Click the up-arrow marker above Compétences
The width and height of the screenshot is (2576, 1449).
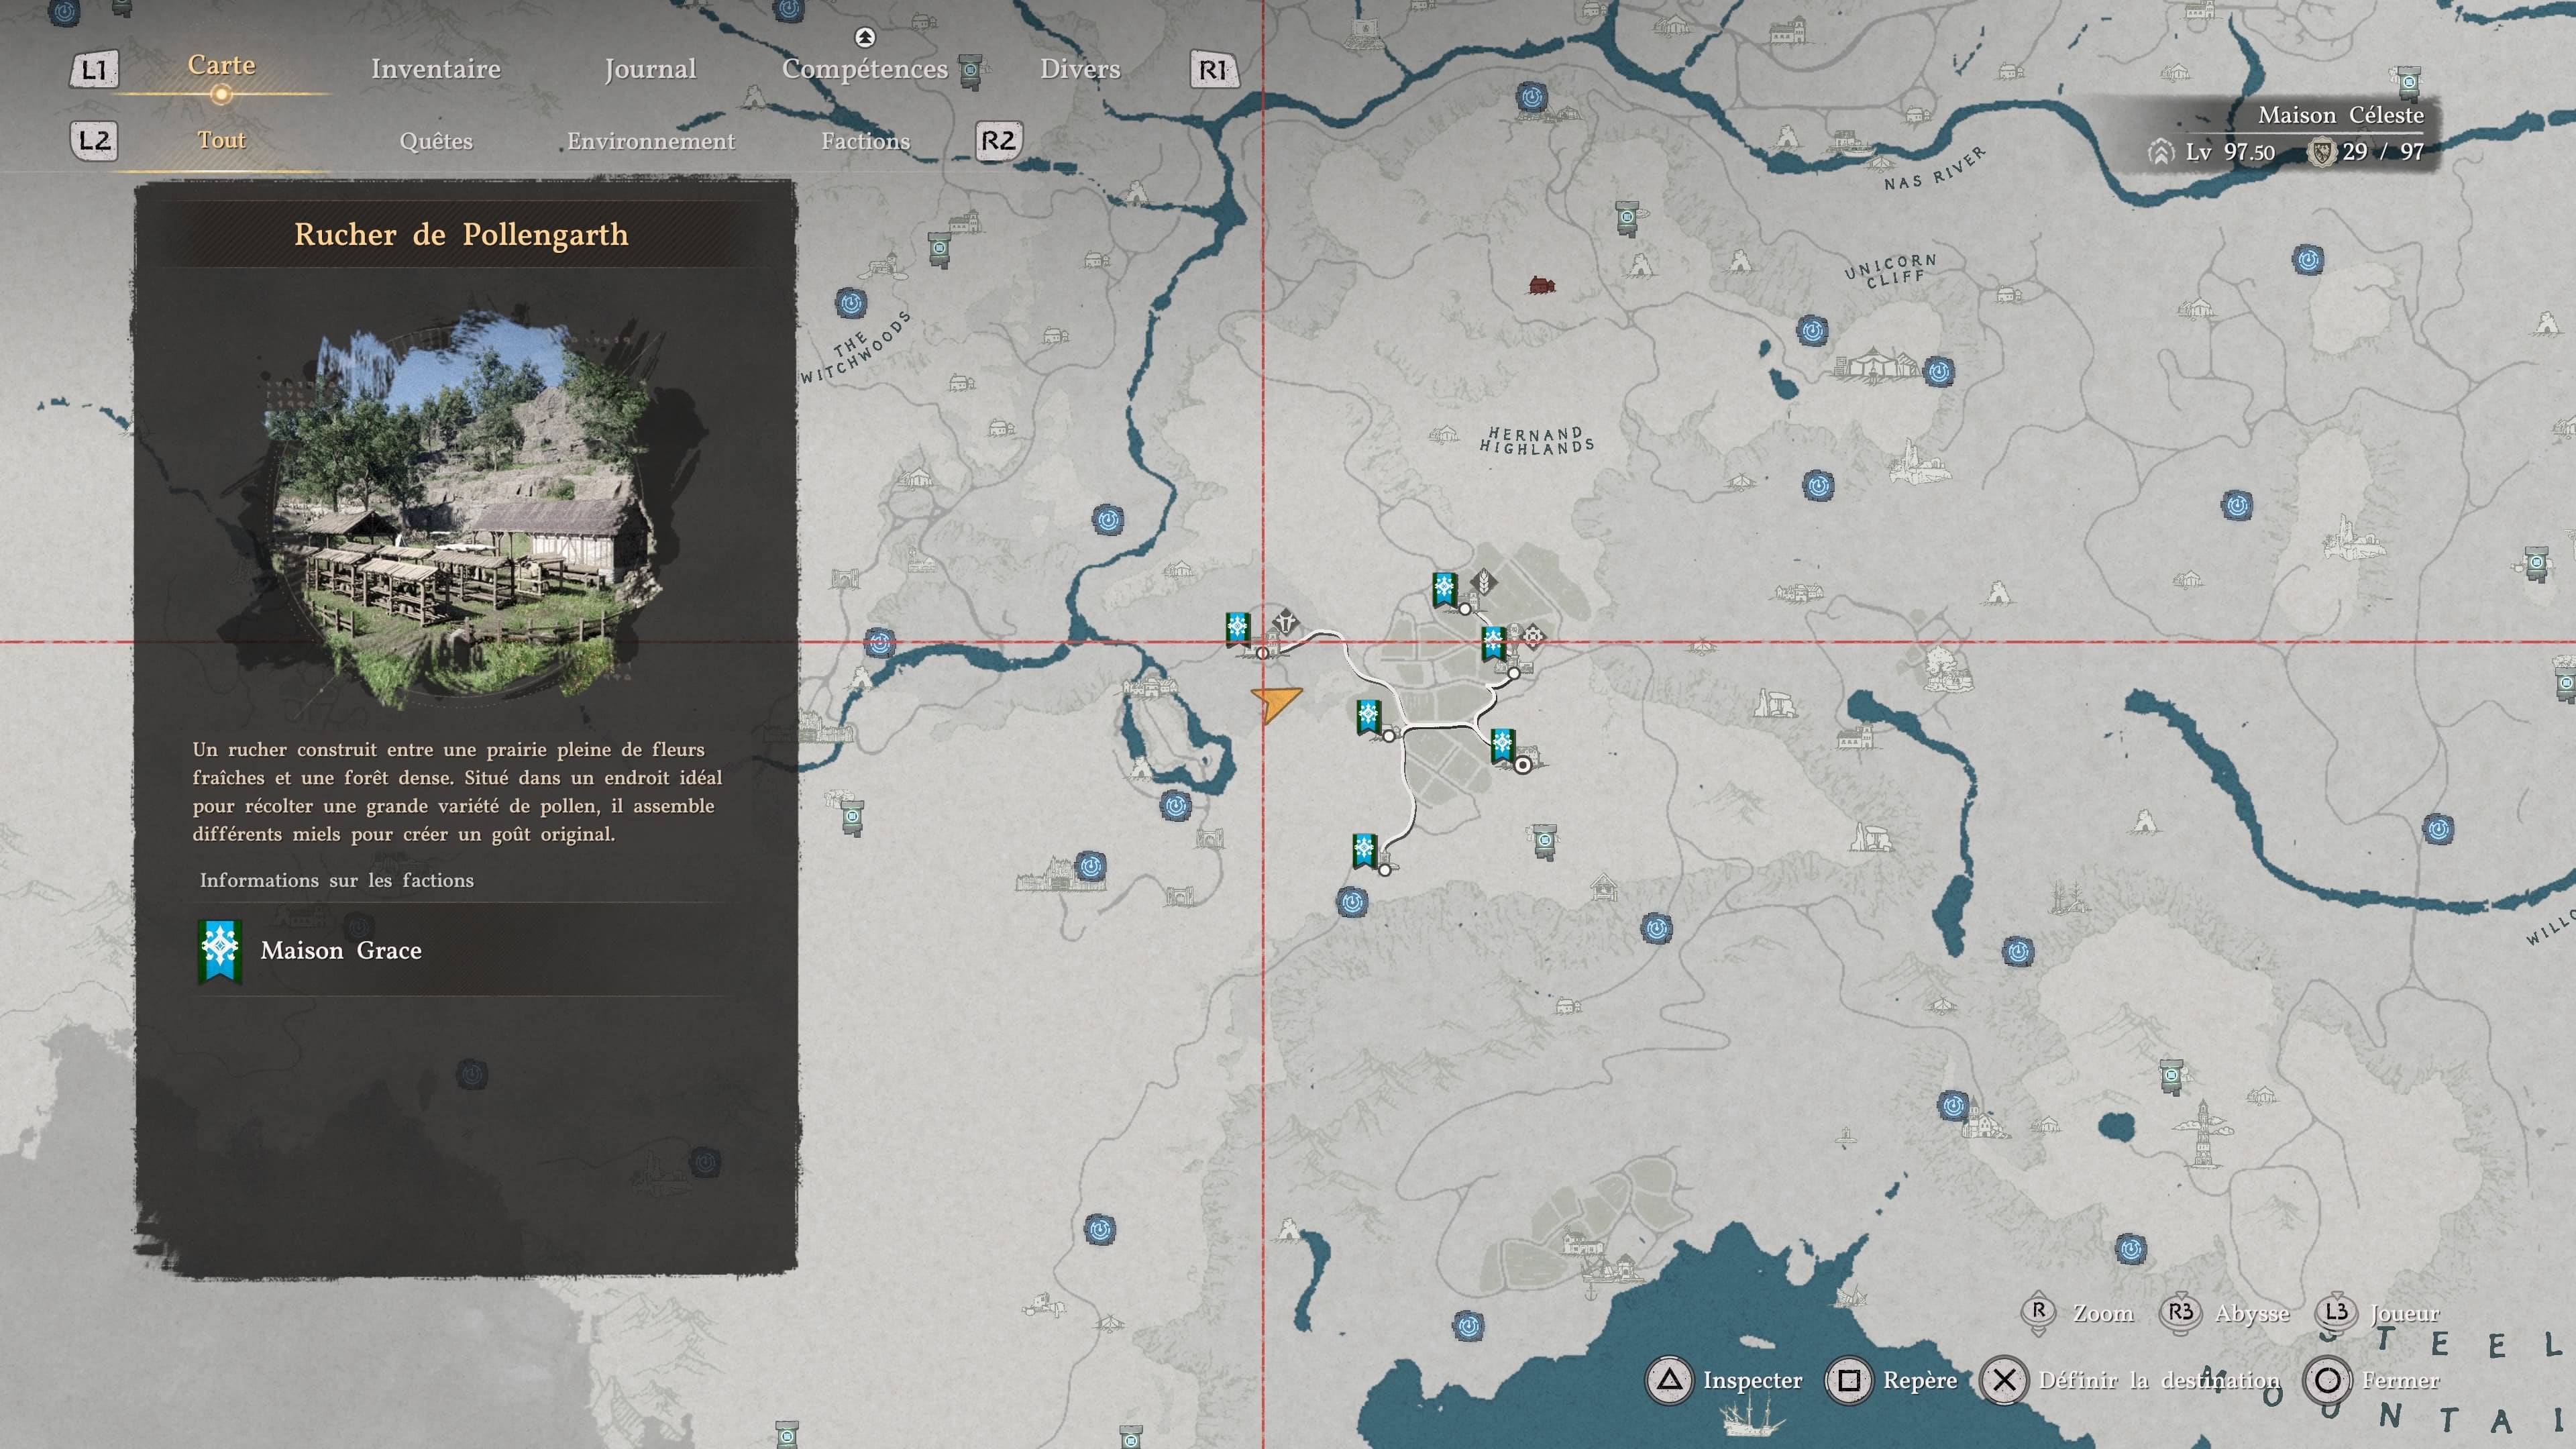(x=865, y=37)
